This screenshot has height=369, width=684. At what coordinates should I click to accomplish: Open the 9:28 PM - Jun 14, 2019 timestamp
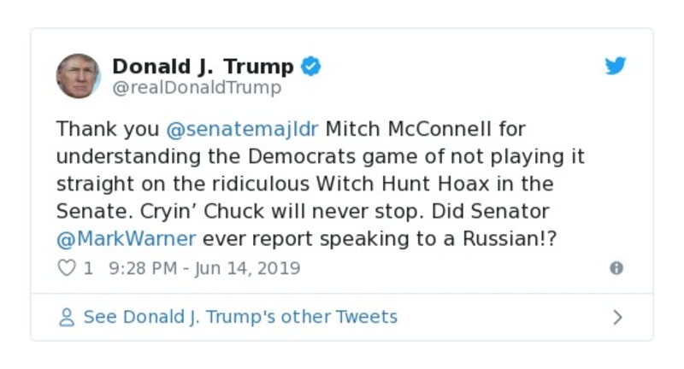(x=205, y=268)
